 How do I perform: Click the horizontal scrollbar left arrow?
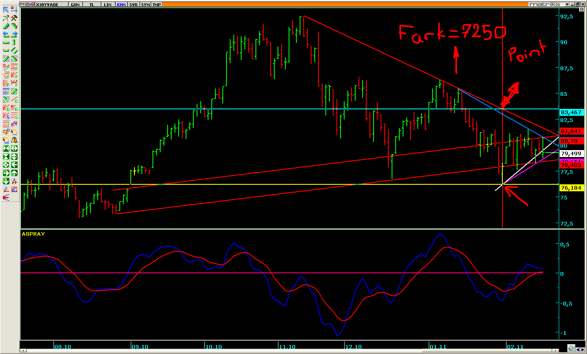[x=23, y=351]
